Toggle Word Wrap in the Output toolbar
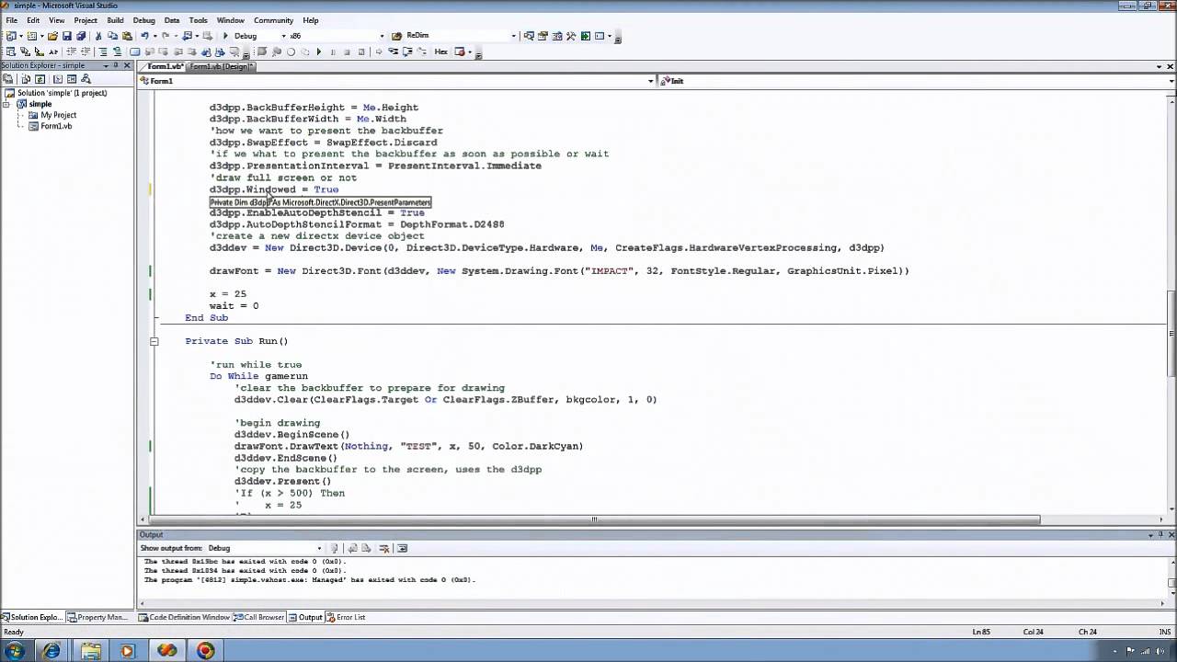 pyautogui.click(x=402, y=548)
